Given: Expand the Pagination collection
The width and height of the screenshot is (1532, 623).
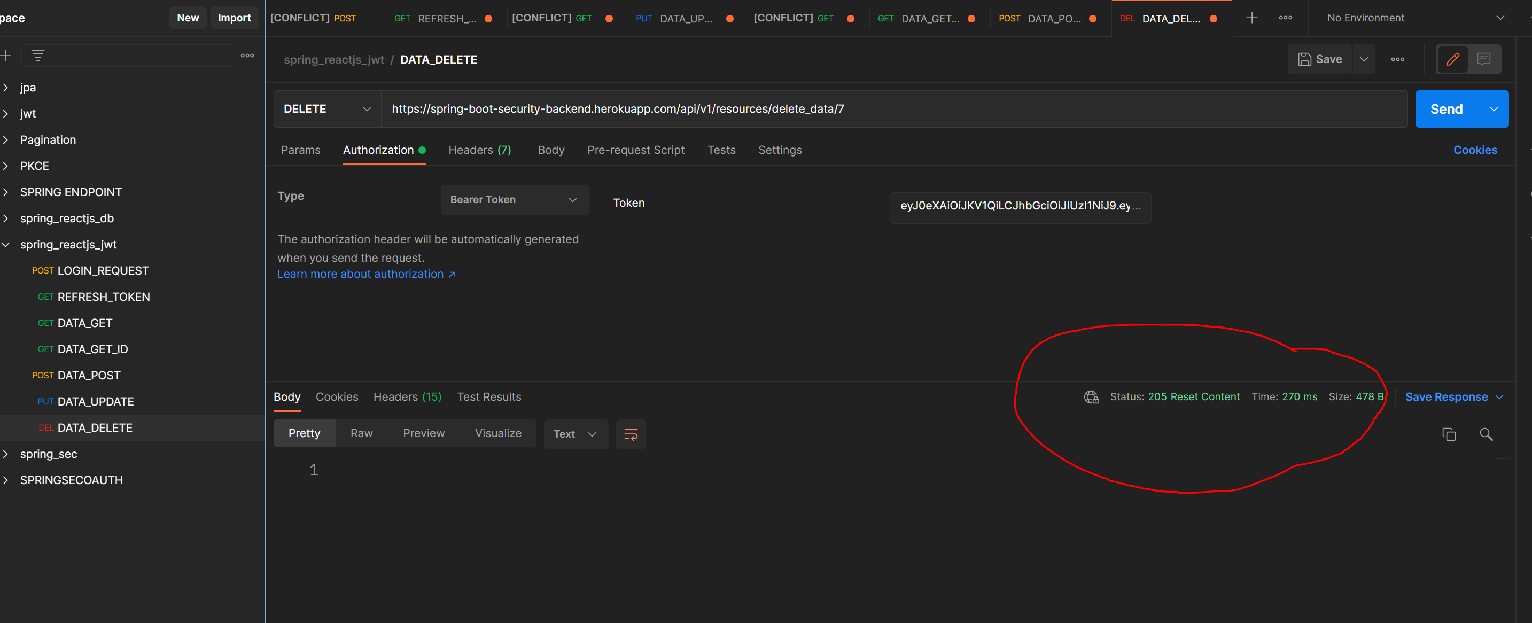Looking at the screenshot, I should click(5, 139).
